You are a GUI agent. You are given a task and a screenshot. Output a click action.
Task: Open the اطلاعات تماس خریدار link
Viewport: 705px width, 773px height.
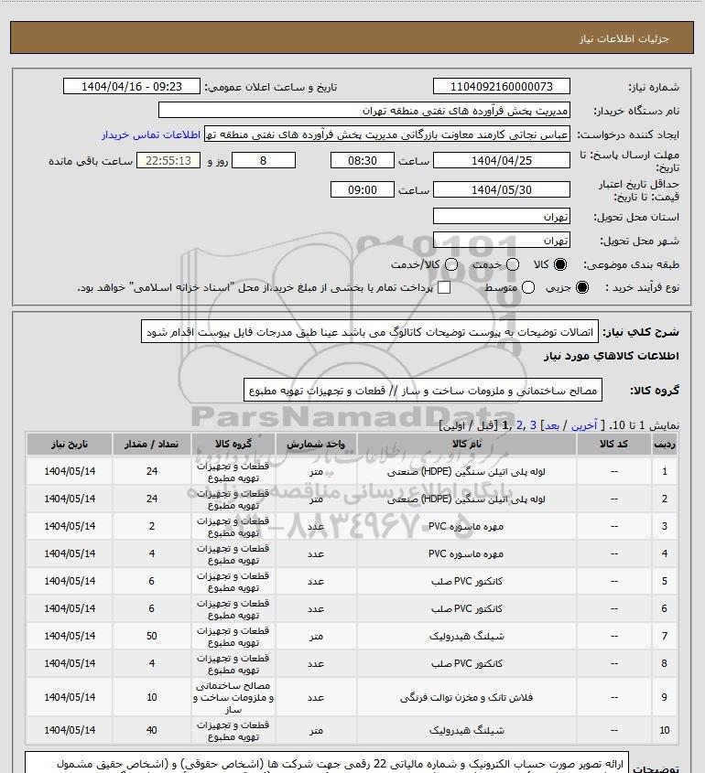pos(151,134)
